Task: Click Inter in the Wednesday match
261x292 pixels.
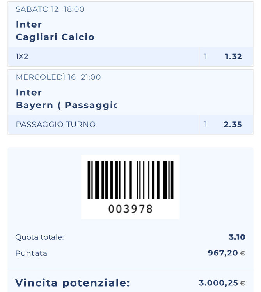Action: click(x=29, y=93)
